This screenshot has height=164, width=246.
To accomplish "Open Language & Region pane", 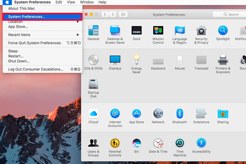I will click(180, 35).
